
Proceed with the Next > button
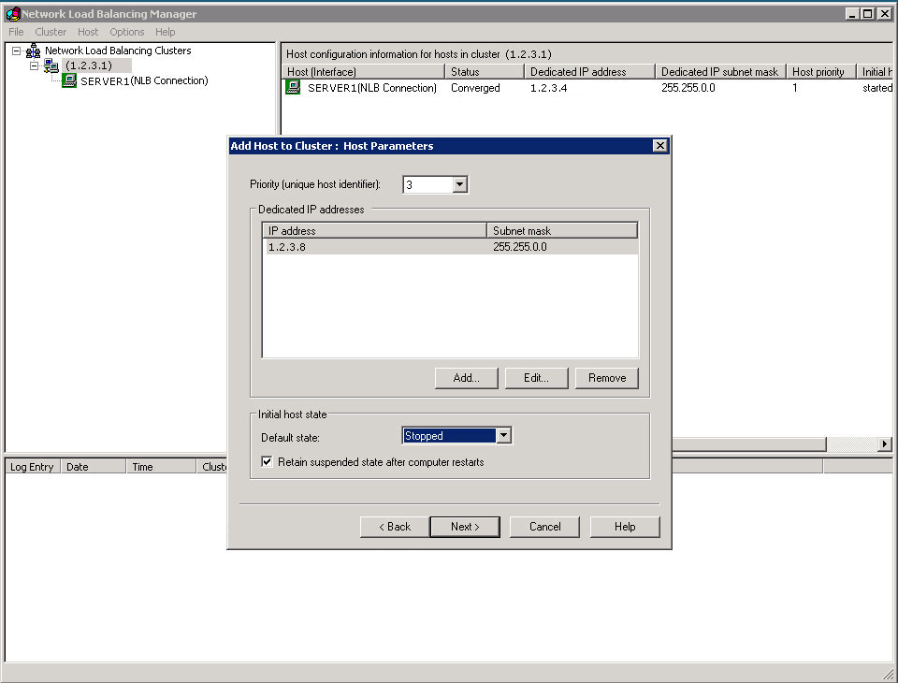[465, 527]
